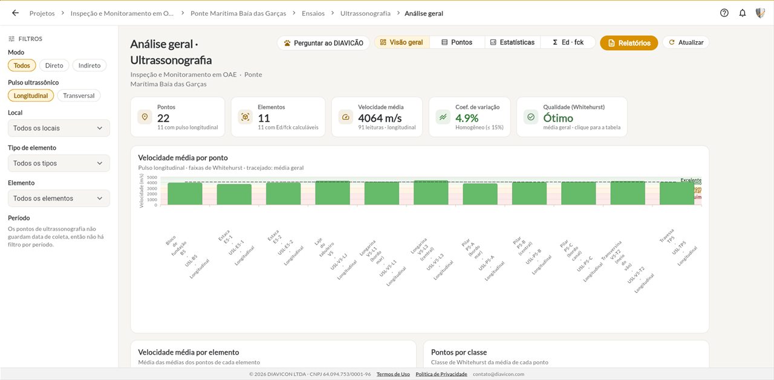Click Velocidade média por ponto heading

[x=183, y=158]
